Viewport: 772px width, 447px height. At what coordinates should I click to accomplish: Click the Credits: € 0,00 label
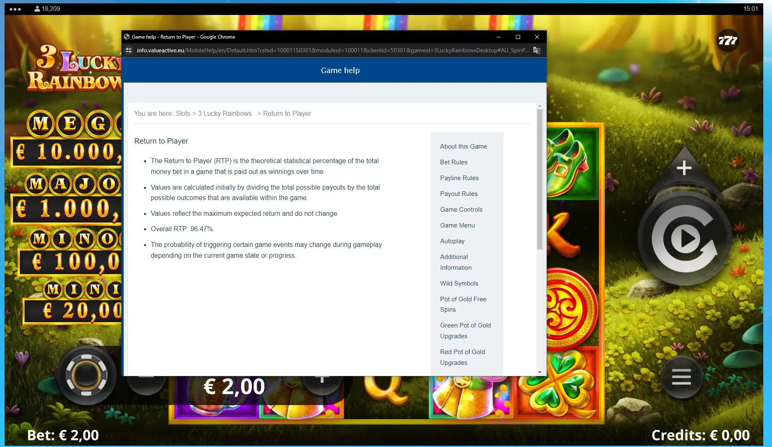[x=700, y=435]
